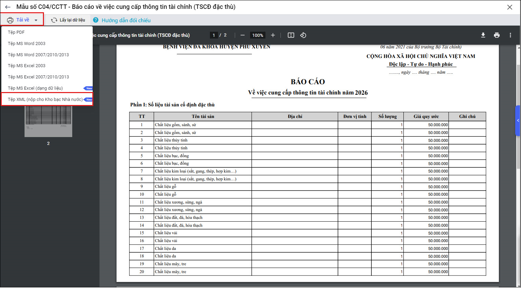521x299 pixels.
Task: Click Phần I: Số liệu tài sản cố định đặc thù
Action: pyautogui.click(x=172, y=105)
